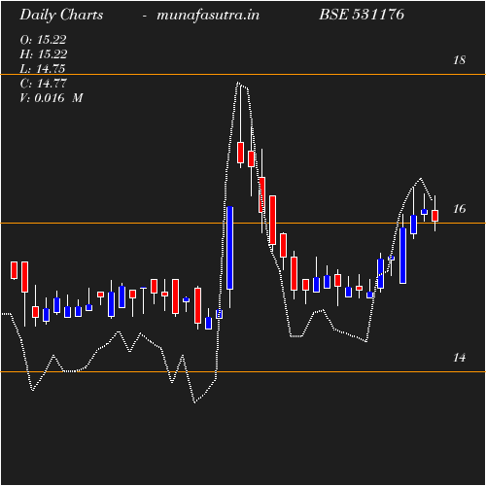This screenshot has width=486, height=486.
Task: Click the first red candlestick on the left
Action: click(x=14, y=270)
